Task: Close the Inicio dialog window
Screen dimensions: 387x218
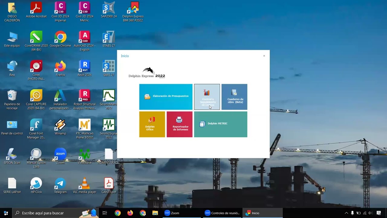Action: click(x=264, y=56)
